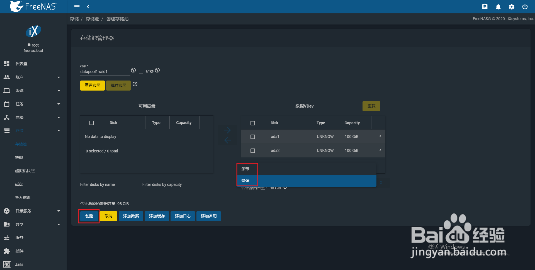The height and width of the screenshot is (270, 535).
Task: Go to 存储池 breadcrumb link
Action: pyautogui.click(x=92, y=19)
